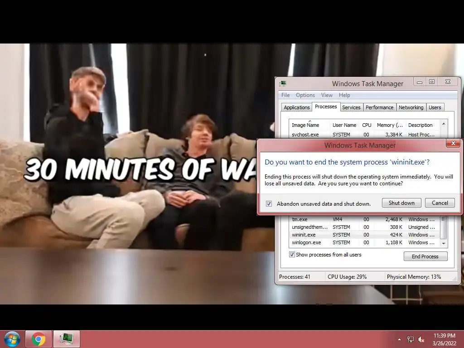The width and height of the screenshot is (464, 348).
Task: Click the muted volume tray icon
Action: click(x=421, y=339)
